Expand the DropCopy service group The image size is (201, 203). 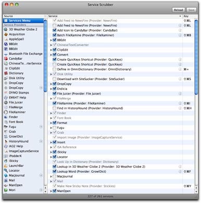click(51, 84)
